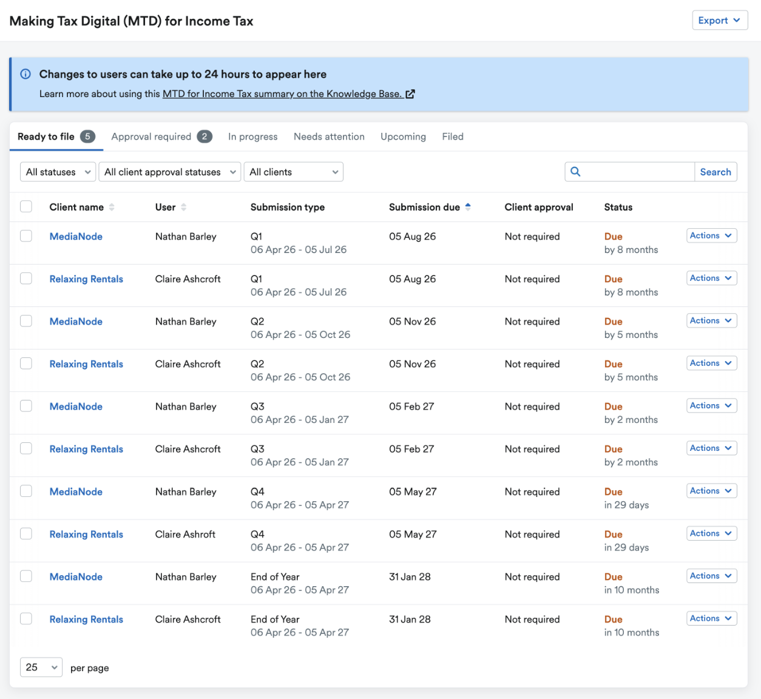Select the MediaNode Q1 row checkbox
Viewport: 761px width, 699px height.
[26, 235]
